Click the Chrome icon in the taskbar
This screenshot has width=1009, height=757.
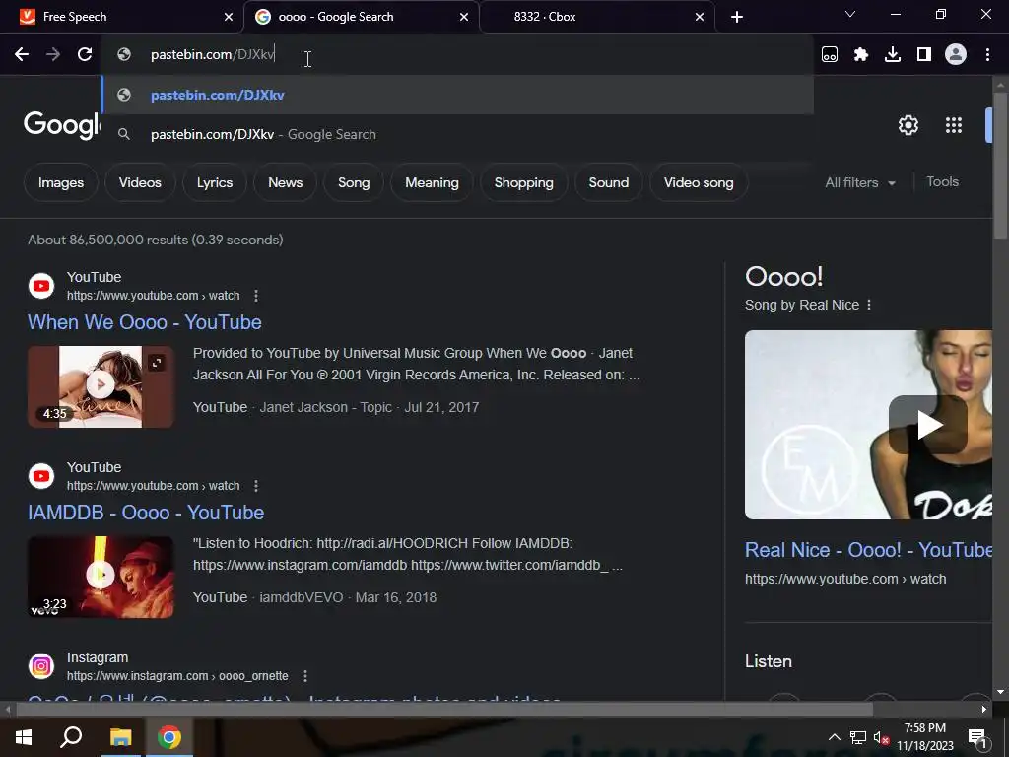click(x=169, y=737)
